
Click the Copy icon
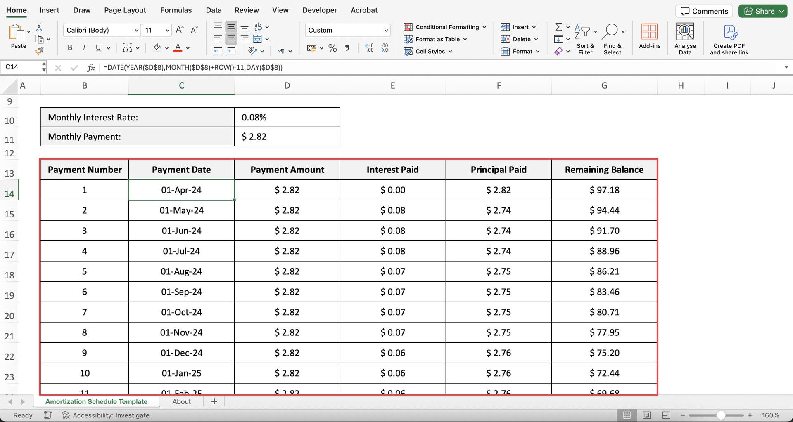(x=39, y=39)
